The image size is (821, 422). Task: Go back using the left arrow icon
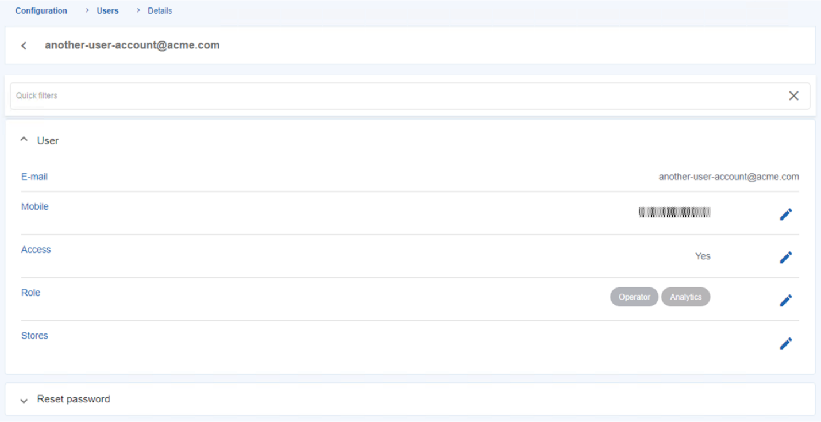(x=24, y=45)
